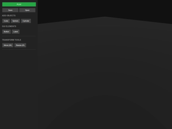Screen dimensions: 172x129
Task: Click the TRANSFORM TOOLS heading
Action: (11, 40)
